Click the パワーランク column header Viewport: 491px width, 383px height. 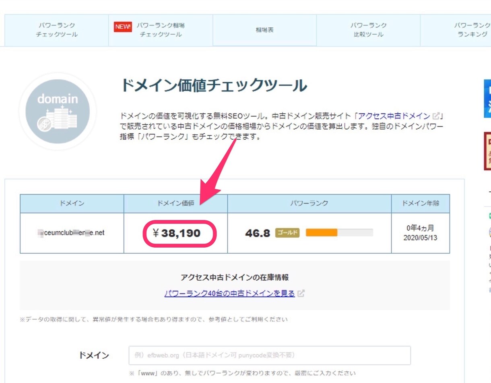[x=309, y=204]
